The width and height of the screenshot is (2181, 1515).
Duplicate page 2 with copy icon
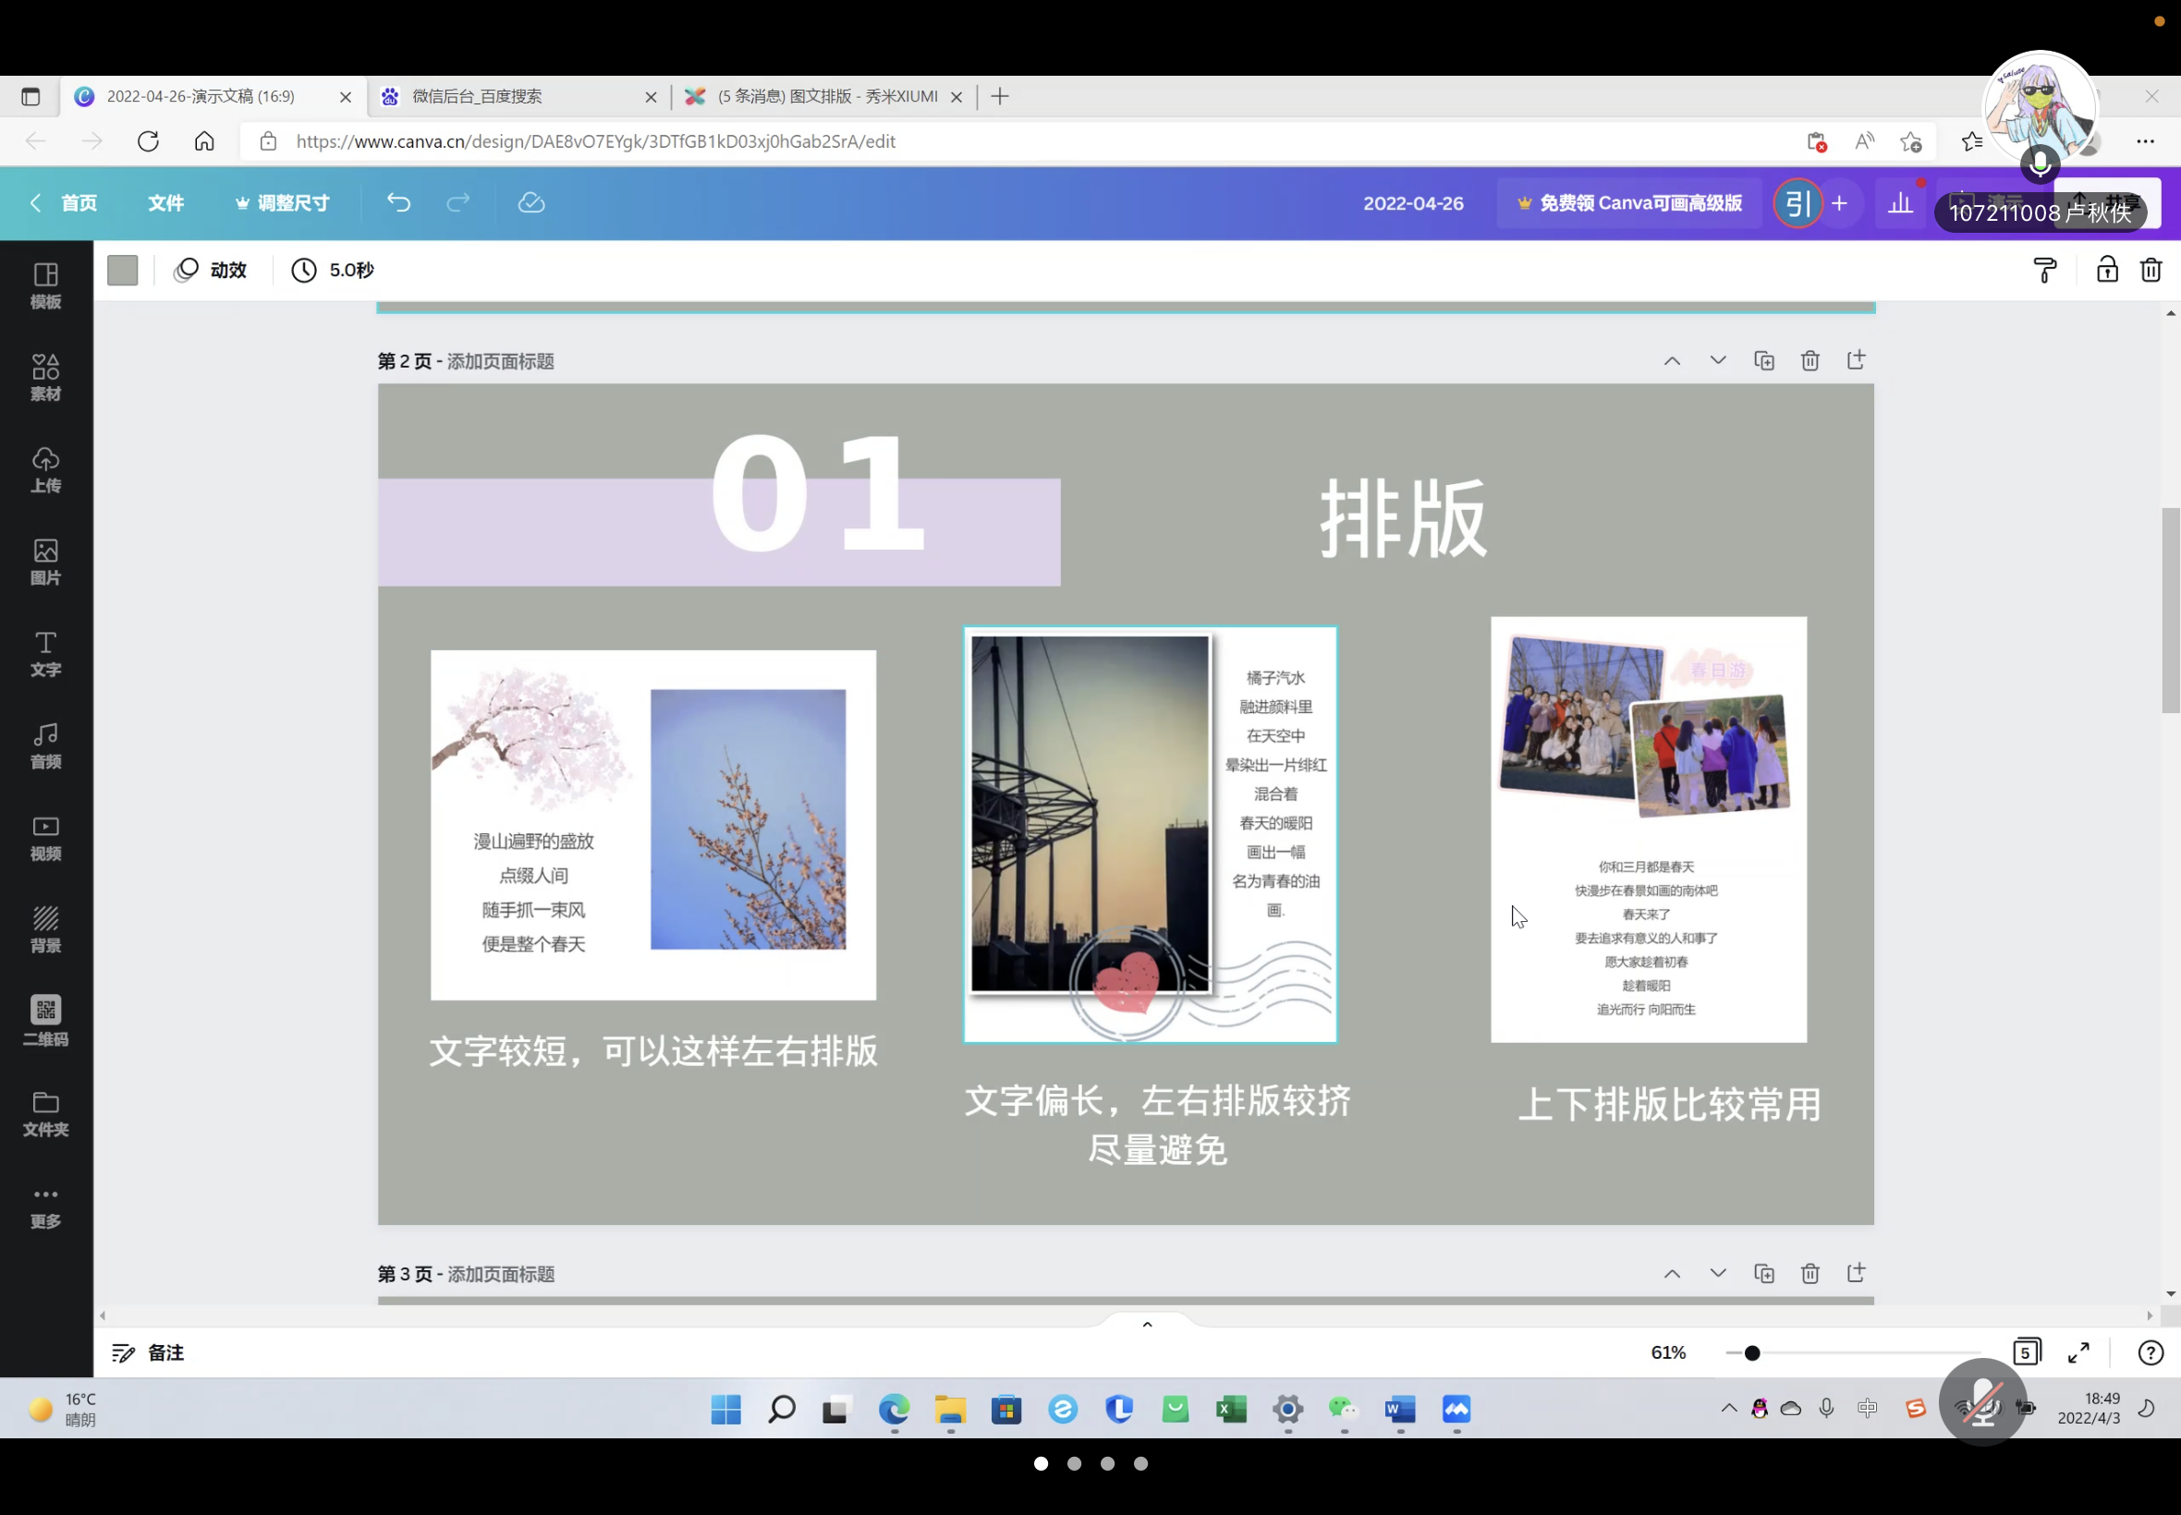(x=1763, y=360)
